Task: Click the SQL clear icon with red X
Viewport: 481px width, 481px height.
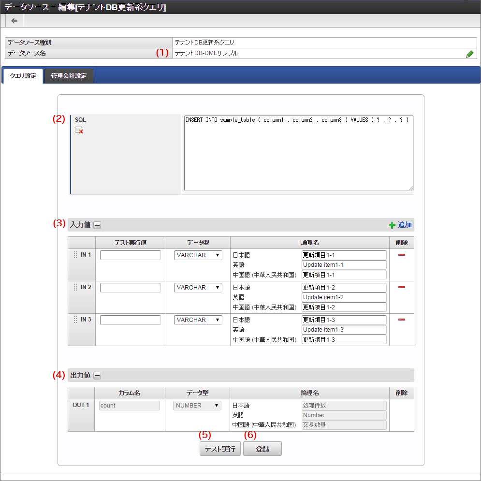Action: coord(79,130)
